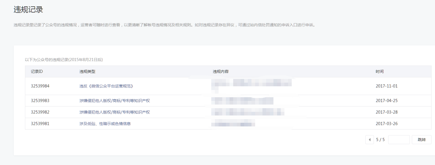Select record ID 32539981
This screenshot has height=165, width=435.
pyautogui.click(x=40, y=124)
